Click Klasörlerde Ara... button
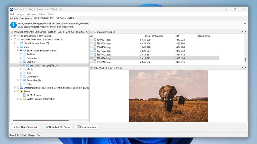 (87, 127)
